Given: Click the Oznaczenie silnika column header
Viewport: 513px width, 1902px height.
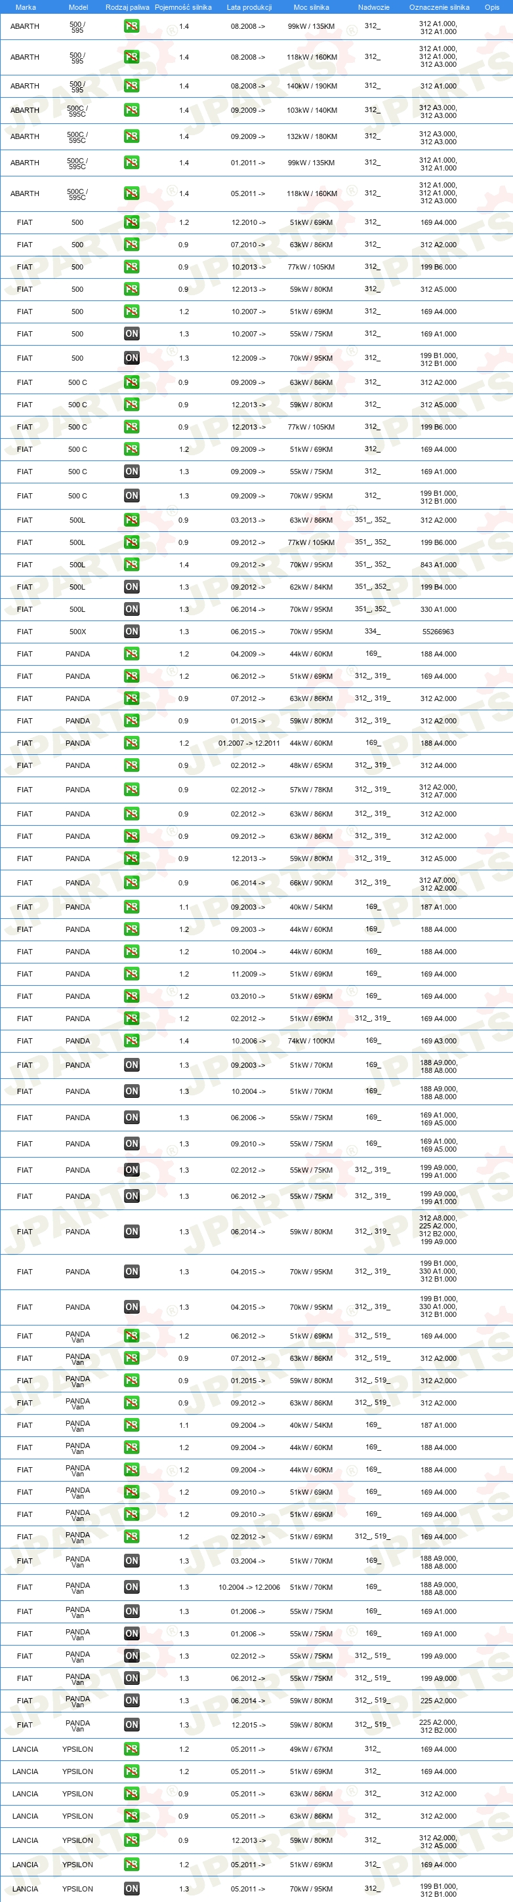Looking at the screenshot, I should pyautogui.click(x=439, y=7).
